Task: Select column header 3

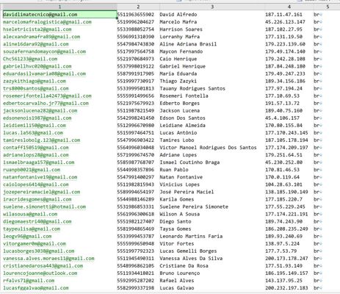Action: [212, 7]
